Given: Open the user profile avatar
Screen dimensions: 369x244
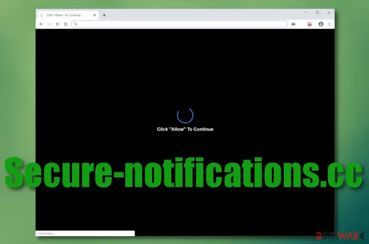Looking at the screenshot, I should point(321,24).
